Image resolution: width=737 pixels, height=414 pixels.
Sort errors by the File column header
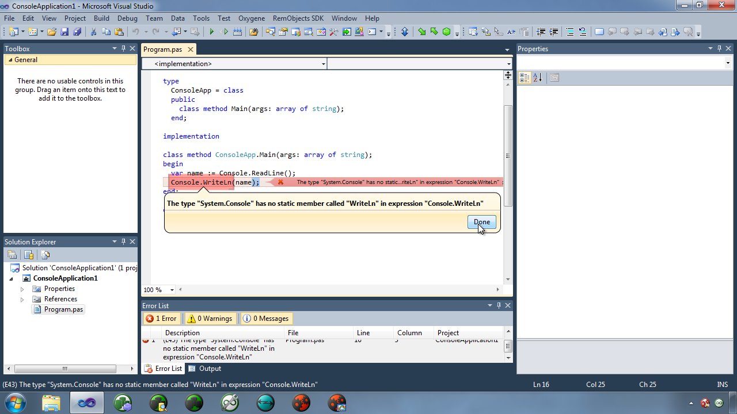[x=318, y=333]
